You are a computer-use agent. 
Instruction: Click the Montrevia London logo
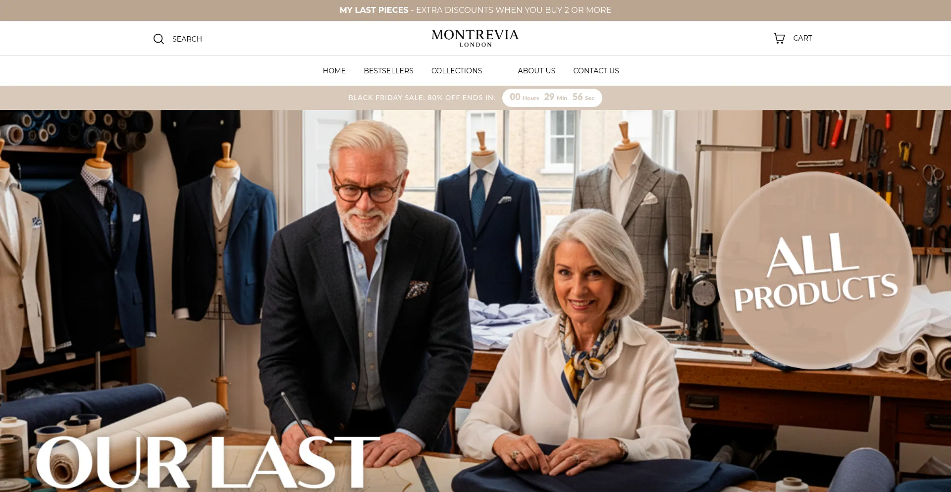pyautogui.click(x=475, y=38)
